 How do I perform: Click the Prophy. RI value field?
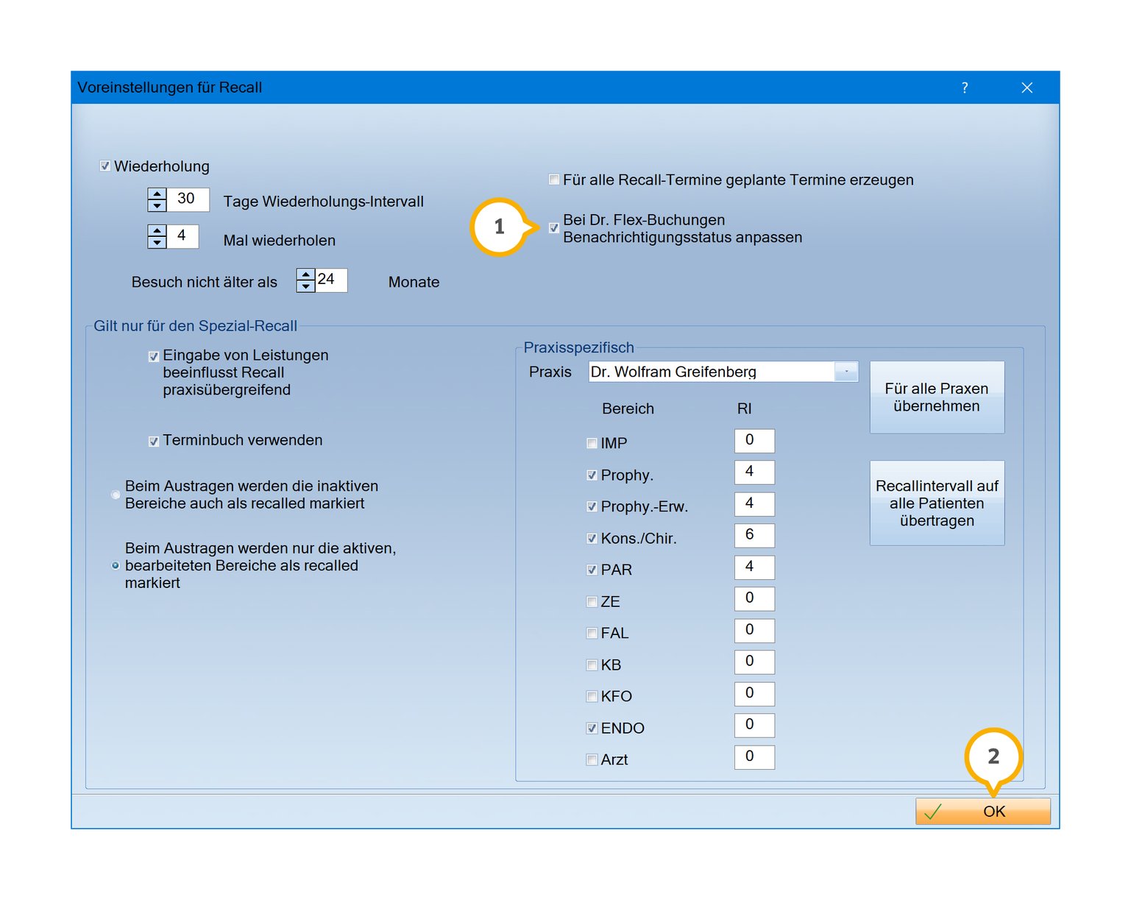click(754, 472)
